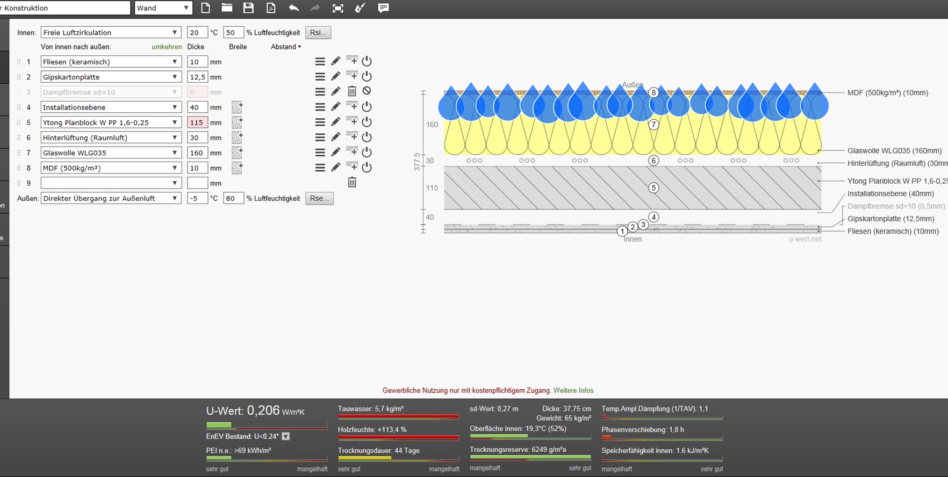The width and height of the screenshot is (948, 477).
Task: Disable the Hinterlüftung (Raumluft) layer
Action: (x=367, y=137)
